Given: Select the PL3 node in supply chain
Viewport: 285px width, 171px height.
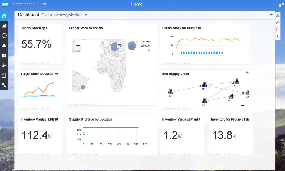Looking at the screenshot, I should tap(205, 101).
